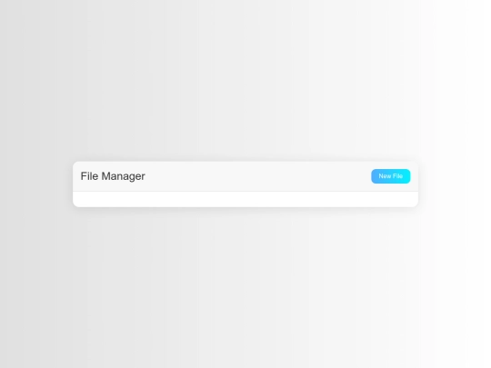Click the empty file list area

[x=245, y=199]
